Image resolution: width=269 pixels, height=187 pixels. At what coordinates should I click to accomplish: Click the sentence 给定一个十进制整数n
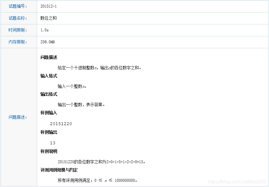point(100,68)
